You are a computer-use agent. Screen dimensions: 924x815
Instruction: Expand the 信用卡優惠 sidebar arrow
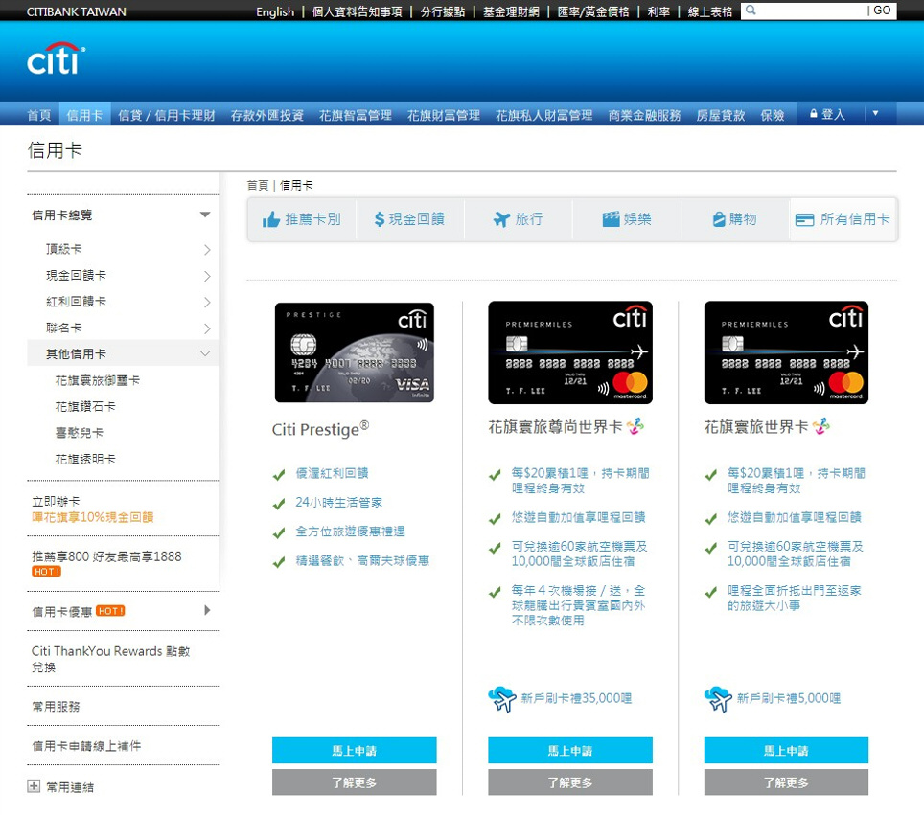(207, 610)
